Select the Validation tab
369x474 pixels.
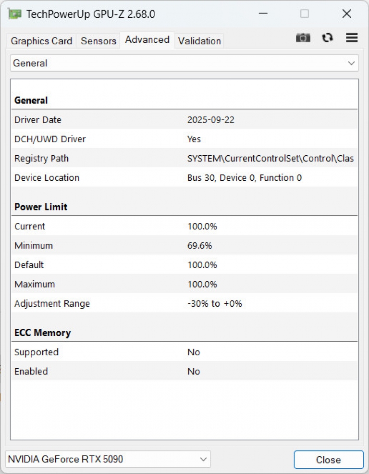point(199,41)
